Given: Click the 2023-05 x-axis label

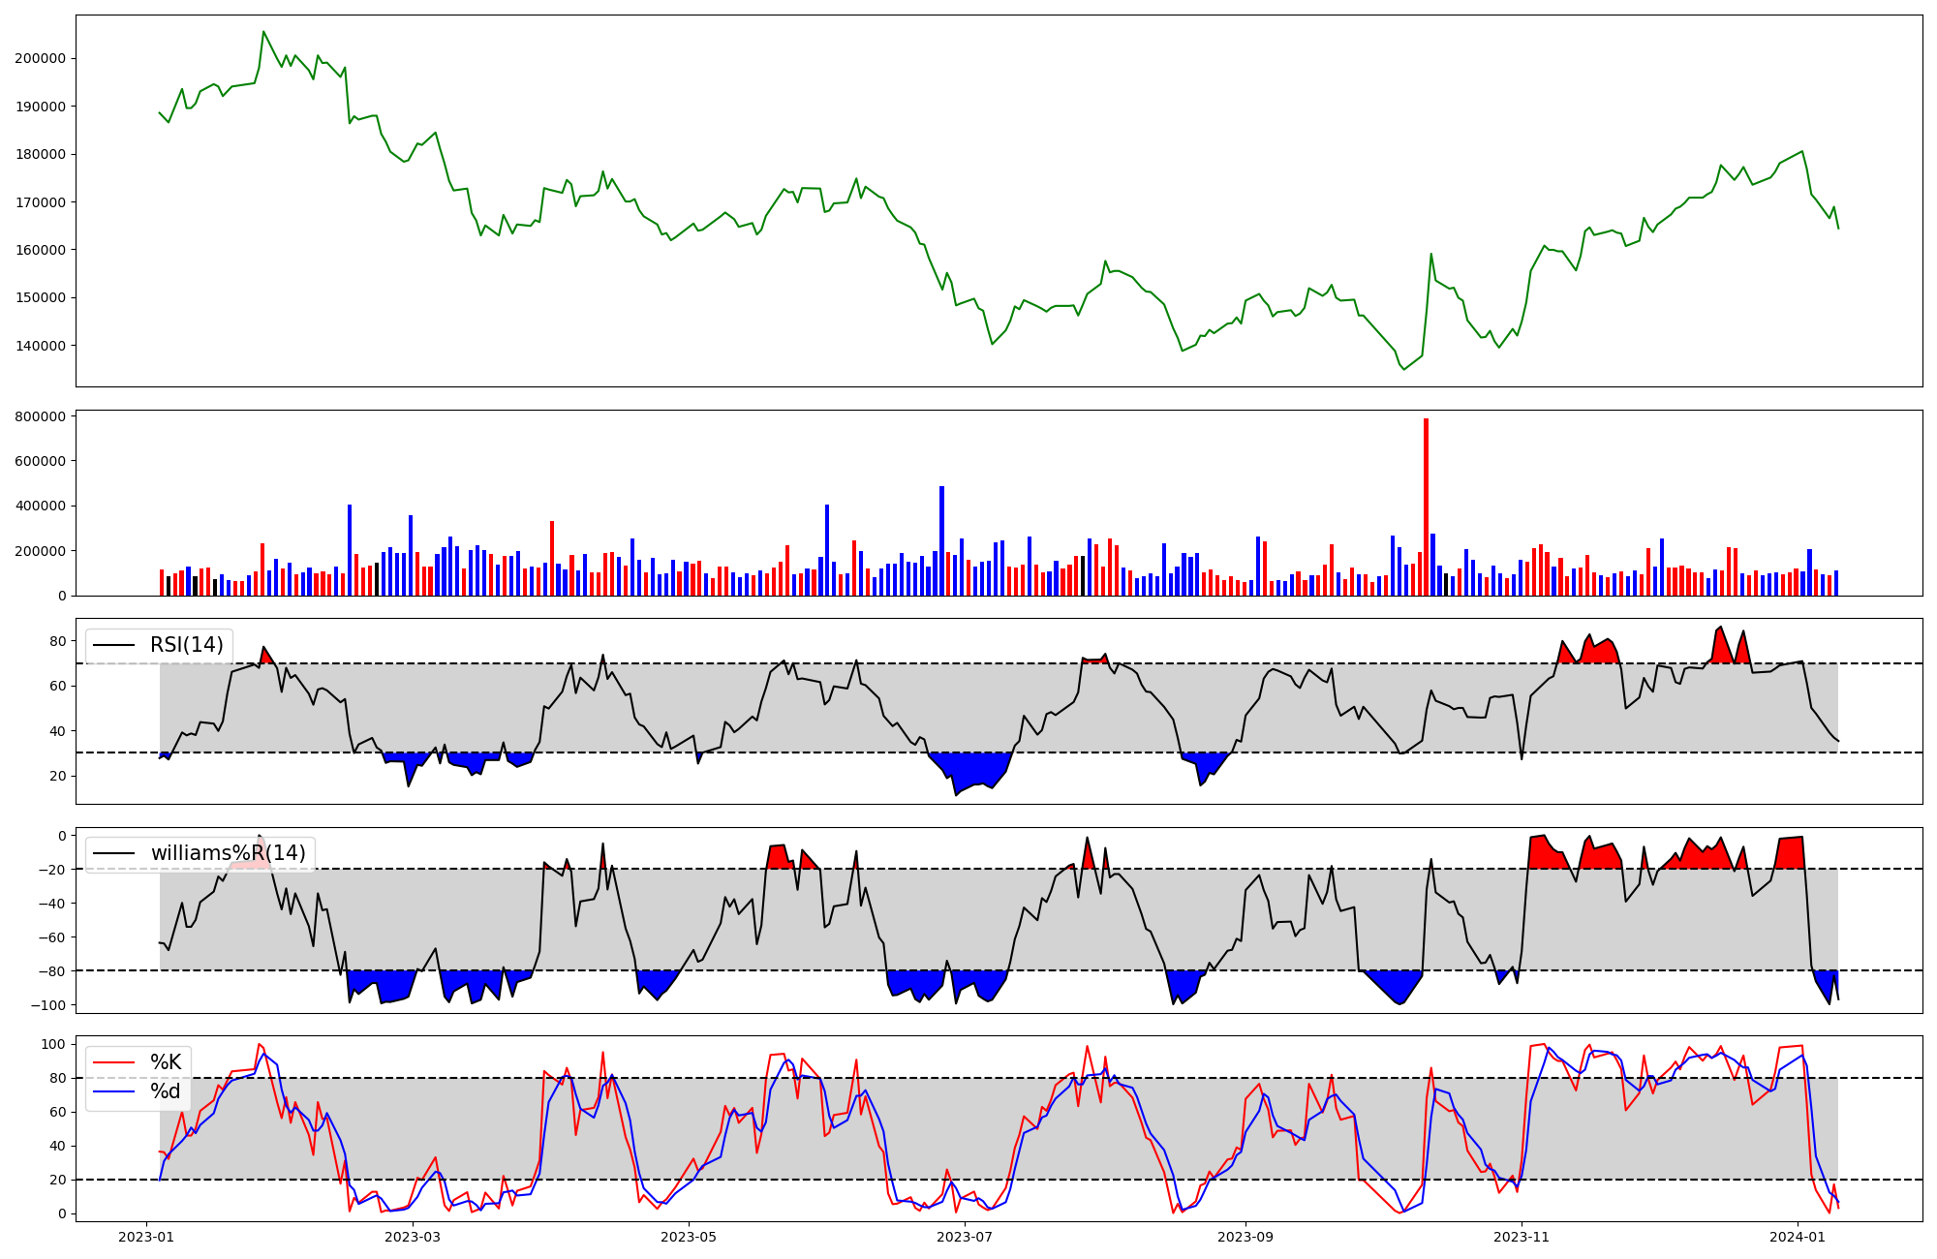Looking at the screenshot, I should [x=689, y=1237].
